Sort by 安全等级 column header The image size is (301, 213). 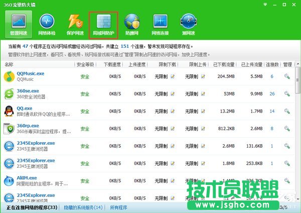(x=85, y=65)
